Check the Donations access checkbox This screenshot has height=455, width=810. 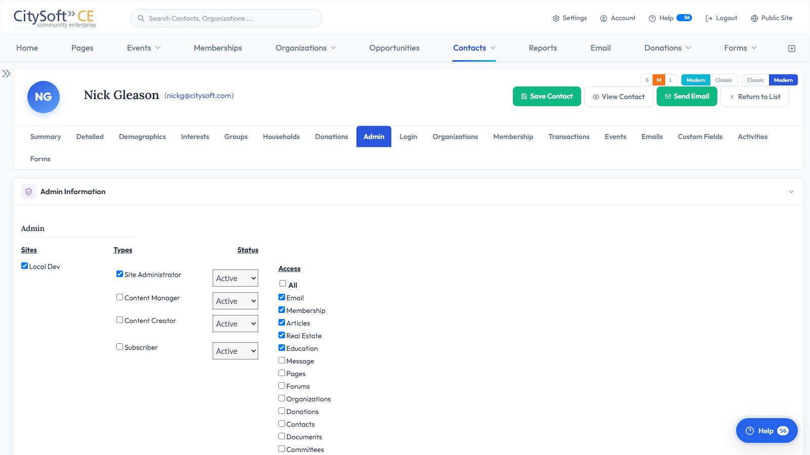click(x=281, y=411)
